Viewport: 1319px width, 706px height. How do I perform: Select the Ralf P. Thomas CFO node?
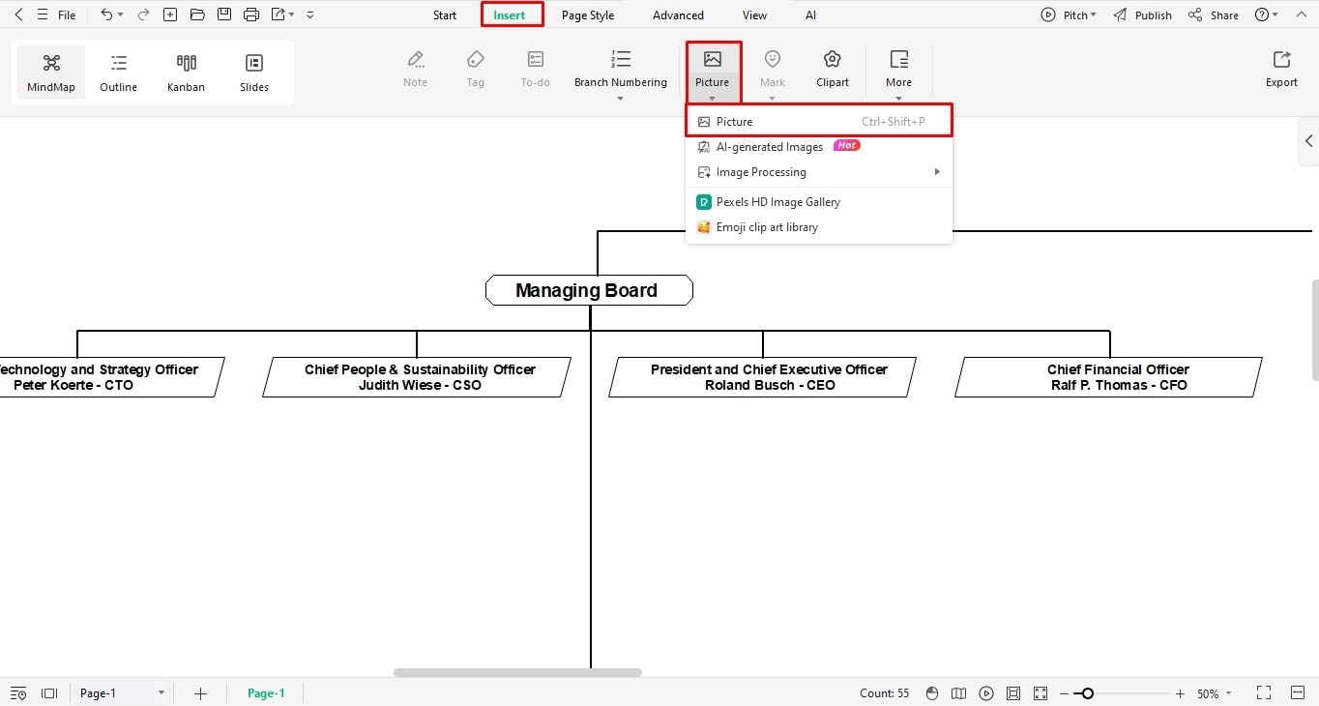click(1109, 377)
